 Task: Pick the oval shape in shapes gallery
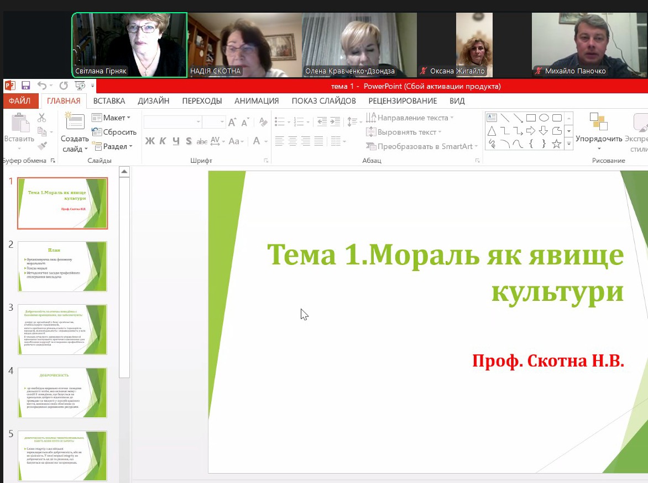click(x=544, y=118)
